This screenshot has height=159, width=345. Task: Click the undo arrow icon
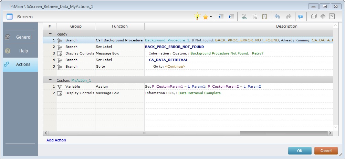pos(277,17)
